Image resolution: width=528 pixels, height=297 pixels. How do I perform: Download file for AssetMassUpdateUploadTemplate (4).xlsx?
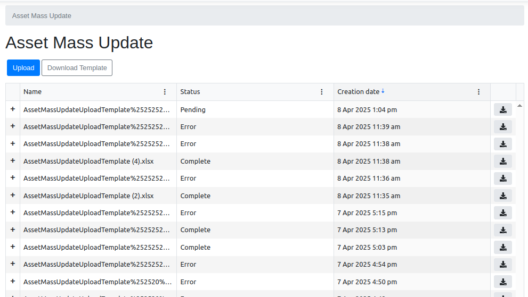coord(502,162)
